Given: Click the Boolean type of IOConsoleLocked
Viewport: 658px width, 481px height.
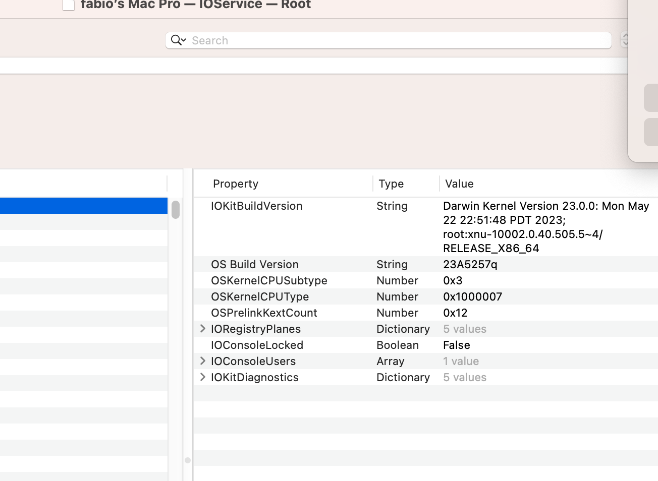Looking at the screenshot, I should 398,345.
